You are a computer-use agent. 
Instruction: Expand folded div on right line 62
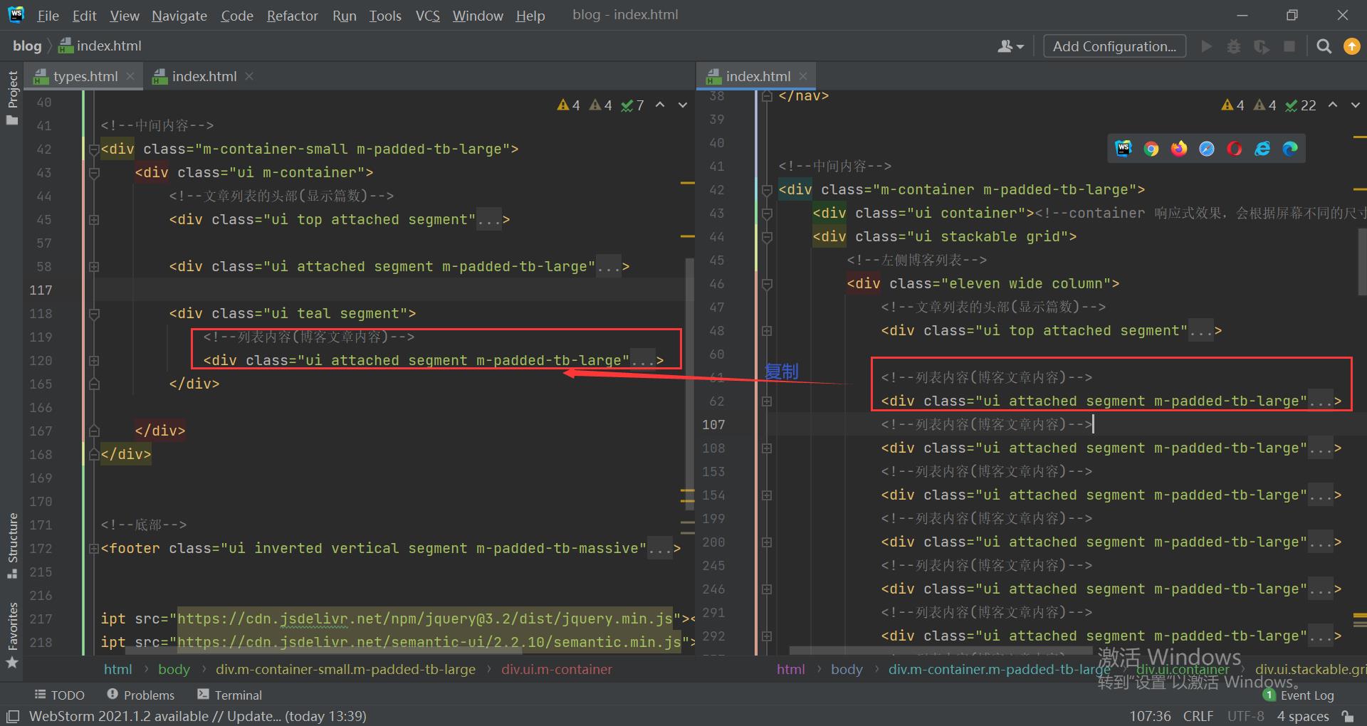click(x=767, y=401)
